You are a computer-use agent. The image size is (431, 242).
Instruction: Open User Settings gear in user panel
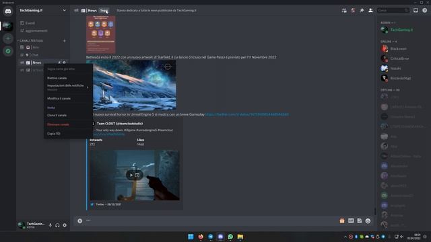point(65,225)
